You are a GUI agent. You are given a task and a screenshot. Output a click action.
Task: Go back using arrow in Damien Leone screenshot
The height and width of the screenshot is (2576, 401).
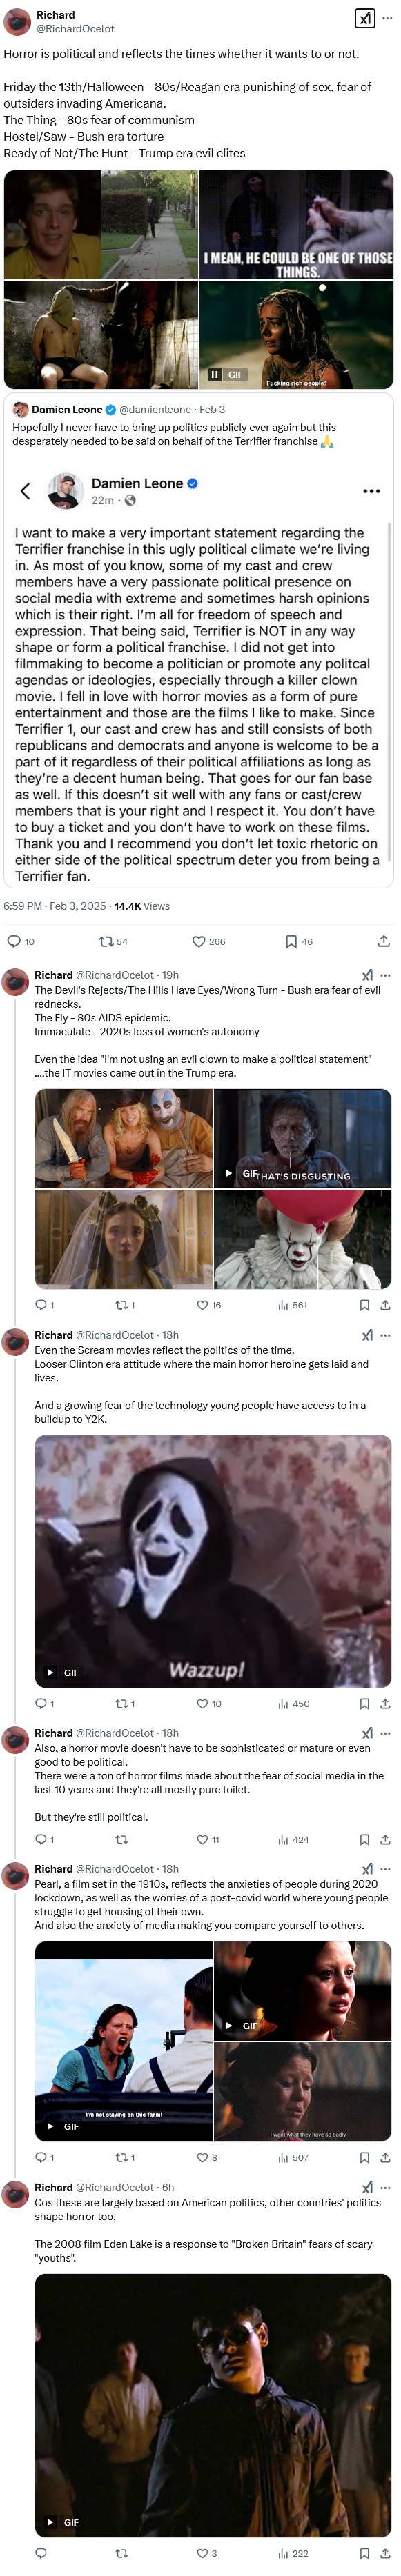(x=26, y=490)
